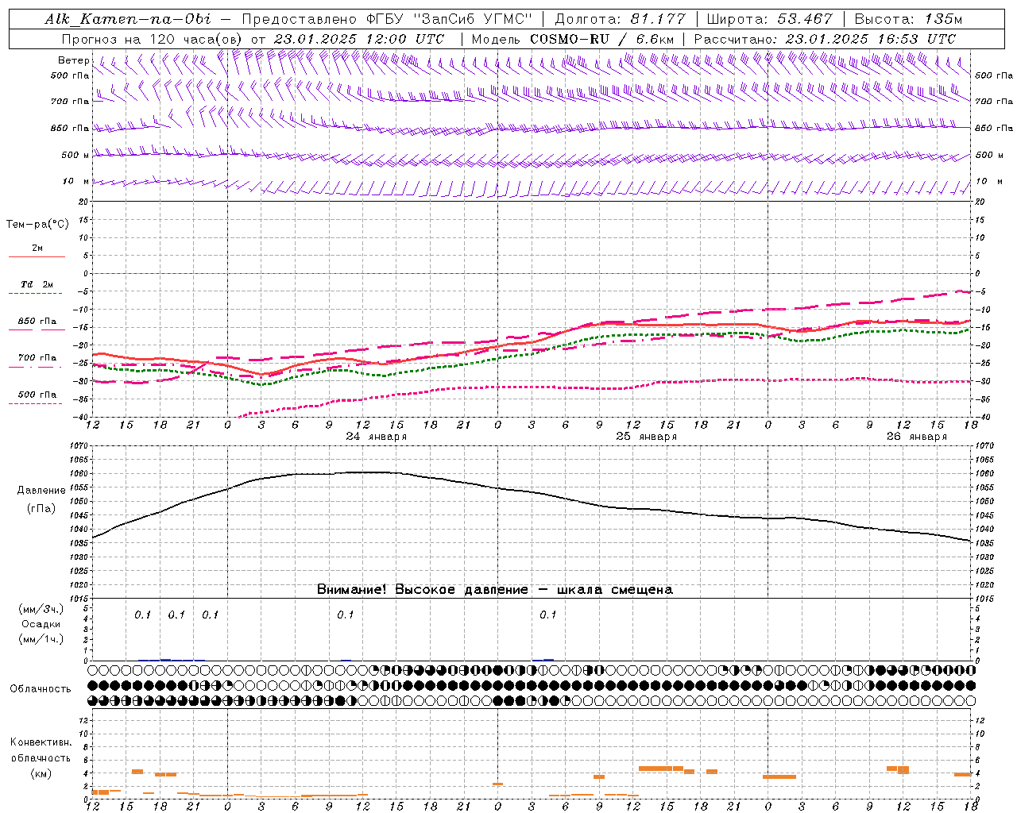Click the '(км)' unit under convective cloudiness

click(42, 773)
